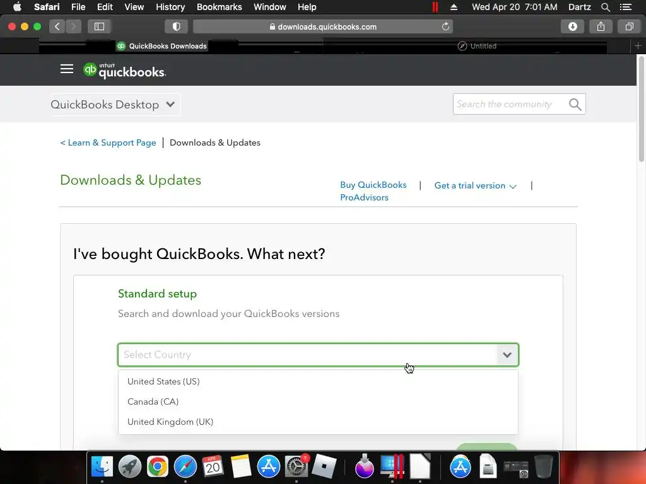This screenshot has height=484, width=646.
Task: Open the Window menu
Action: 270,7
